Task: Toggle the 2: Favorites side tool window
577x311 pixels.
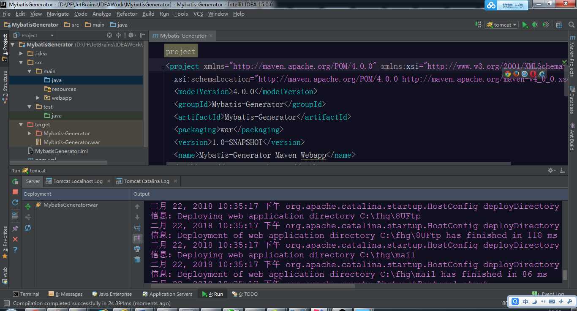Action: tap(5, 242)
